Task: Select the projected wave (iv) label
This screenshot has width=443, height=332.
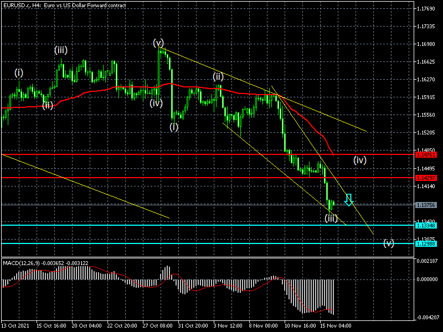Action: [360, 160]
